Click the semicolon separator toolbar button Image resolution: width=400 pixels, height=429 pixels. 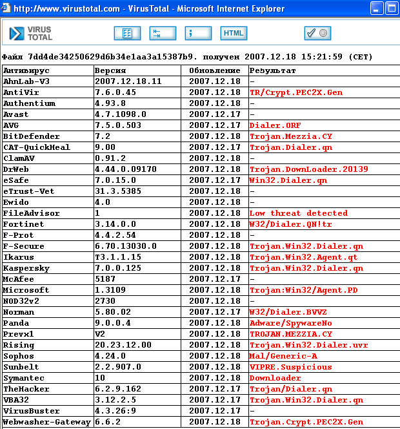tap(198, 34)
